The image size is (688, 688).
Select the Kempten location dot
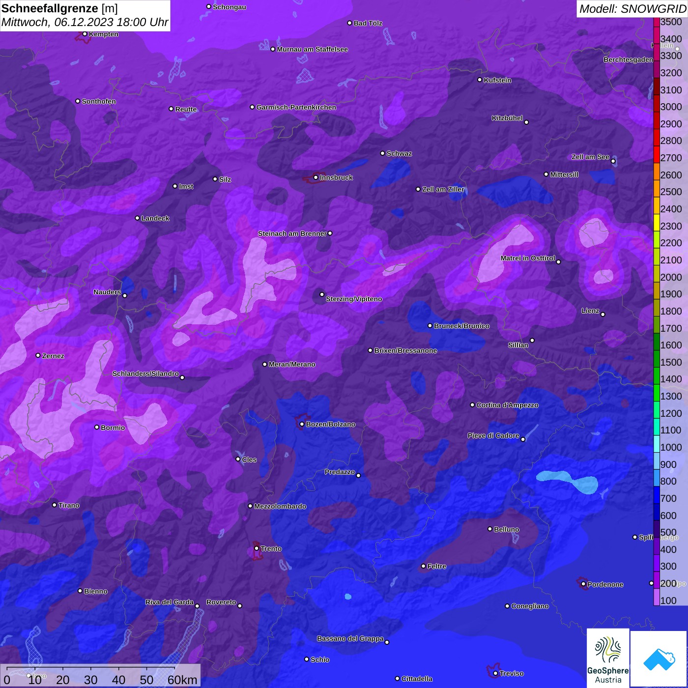[85, 34]
